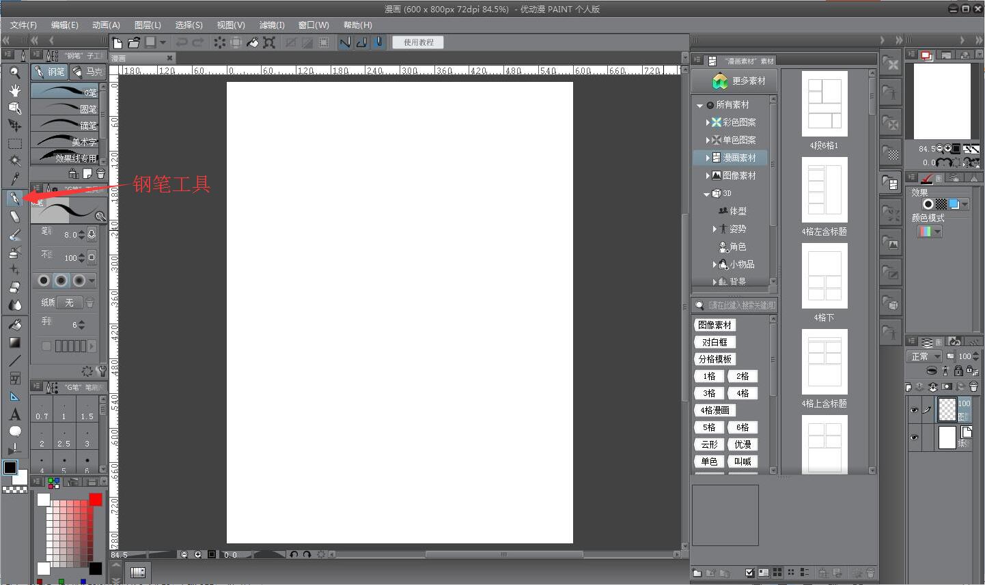Click the 4格漫画 tag button
Image resolution: width=985 pixels, height=585 pixels.
pos(715,410)
